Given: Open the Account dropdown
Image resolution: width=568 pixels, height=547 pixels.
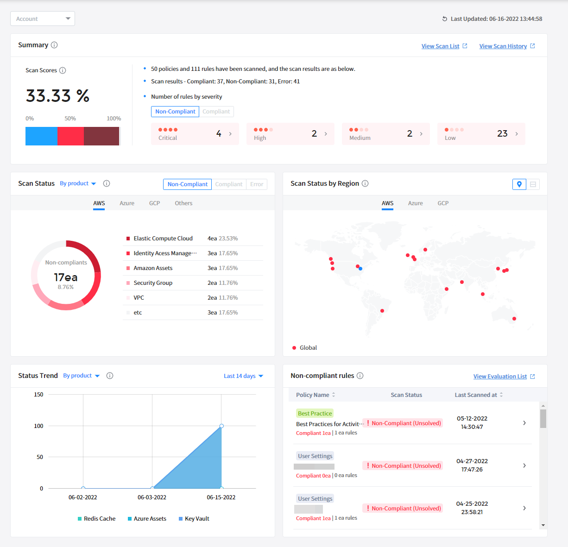Looking at the screenshot, I should (43, 19).
